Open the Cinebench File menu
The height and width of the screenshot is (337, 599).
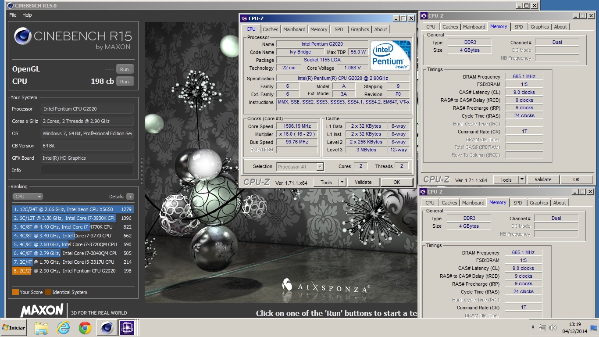point(13,15)
